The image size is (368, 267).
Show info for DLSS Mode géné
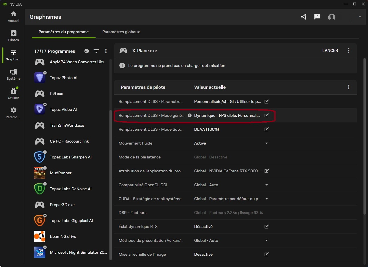coord(190,115)
